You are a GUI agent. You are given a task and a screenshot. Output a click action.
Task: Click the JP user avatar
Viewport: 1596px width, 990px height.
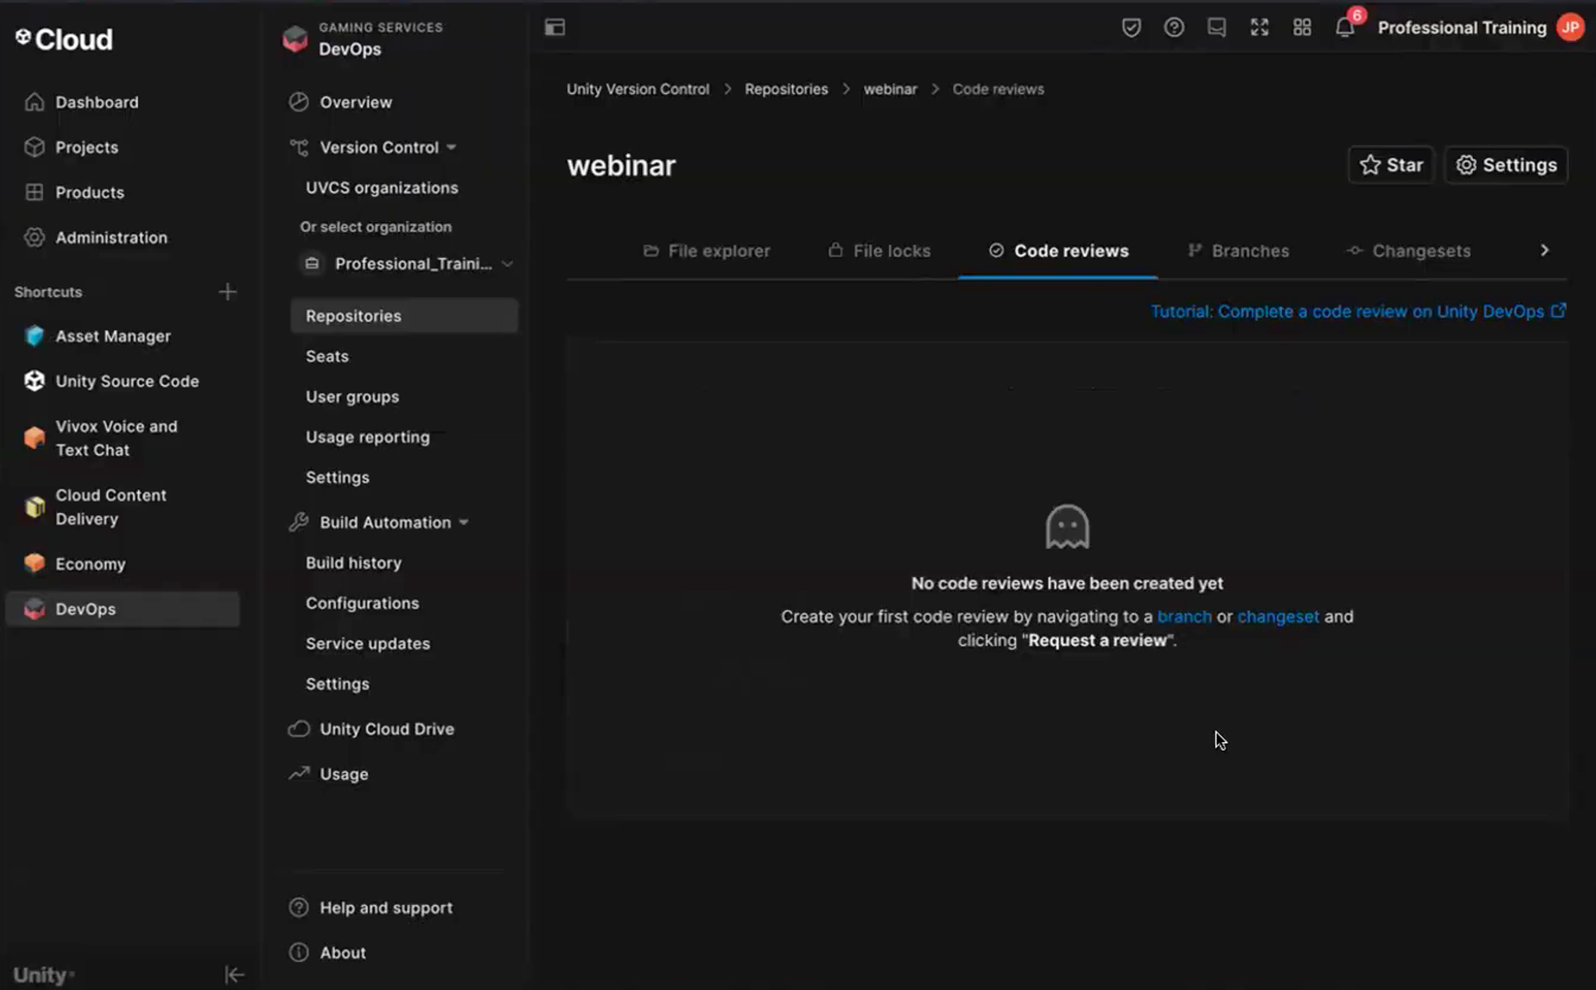pos(1570,27)
